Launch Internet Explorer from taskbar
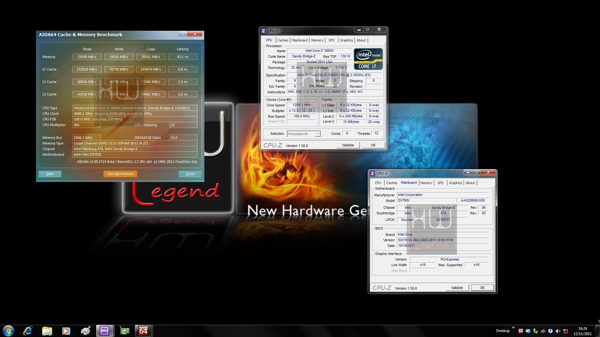The image size is (600, 337). point(28,331)
